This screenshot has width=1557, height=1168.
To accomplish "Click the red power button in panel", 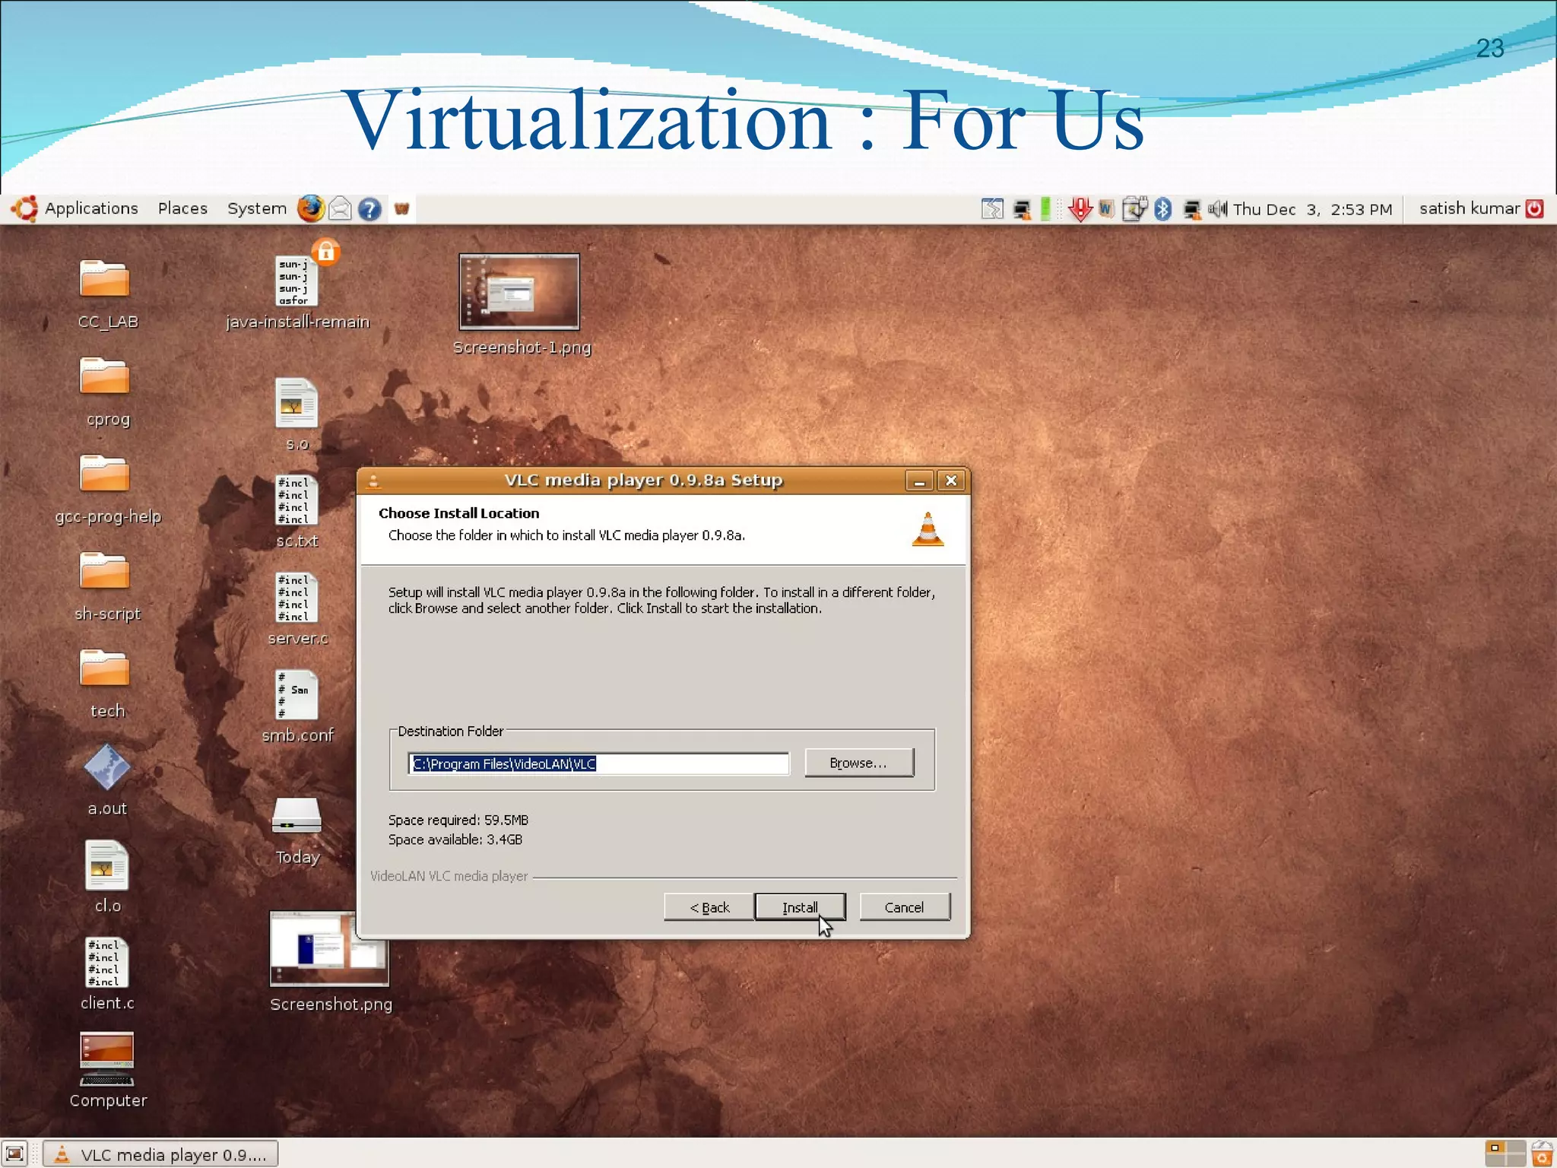I will coord(1536,208).
